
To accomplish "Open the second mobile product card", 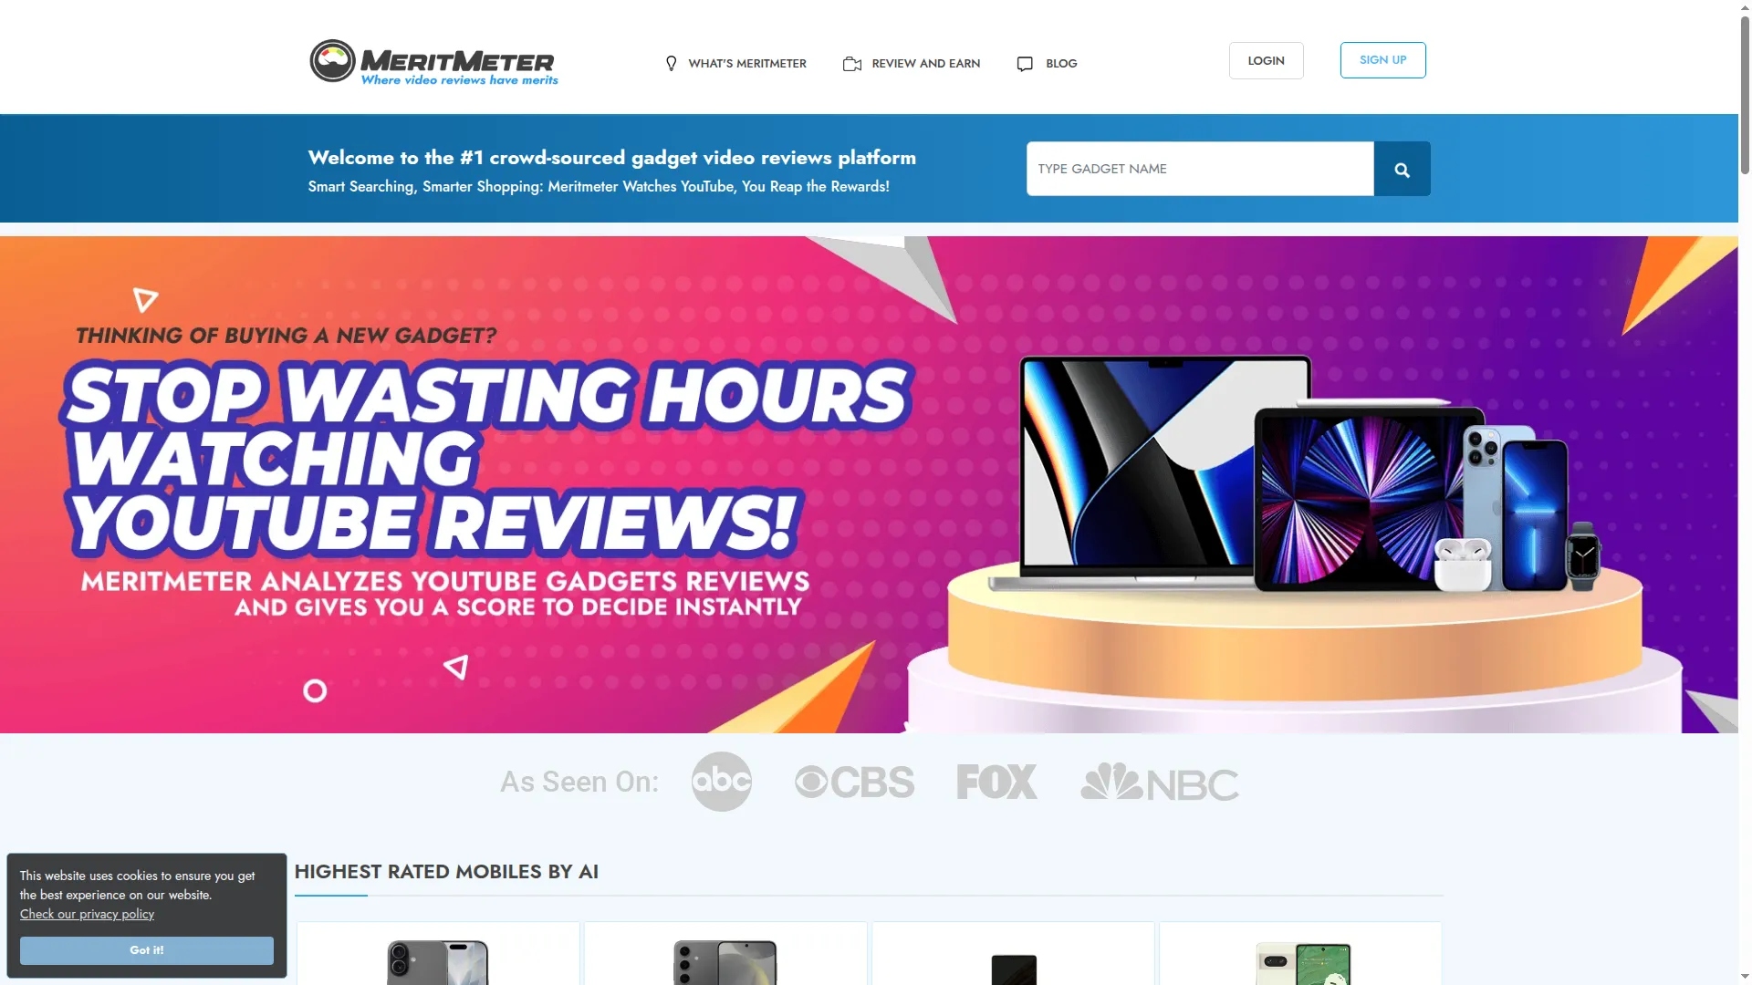I will point(725,954).
